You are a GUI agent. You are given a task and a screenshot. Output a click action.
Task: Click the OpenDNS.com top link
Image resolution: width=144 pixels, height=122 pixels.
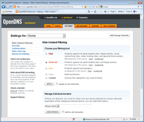[x=51, y=18]
